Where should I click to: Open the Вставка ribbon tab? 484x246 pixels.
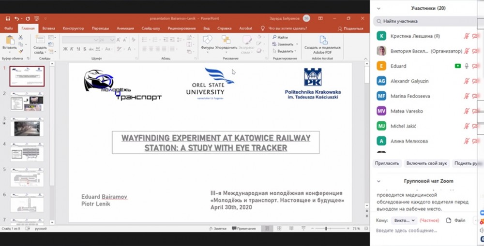(48, 29)
